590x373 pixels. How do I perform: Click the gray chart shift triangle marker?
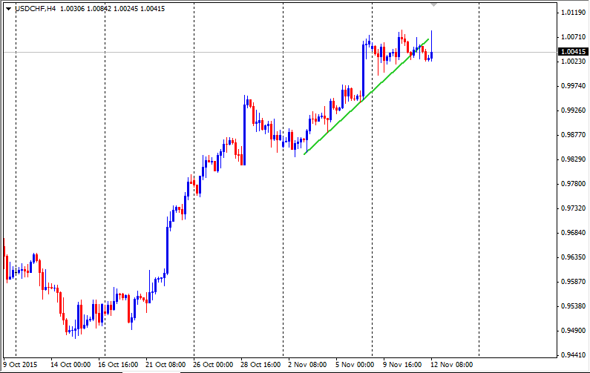pyautogui.click(x=434, y=5)
